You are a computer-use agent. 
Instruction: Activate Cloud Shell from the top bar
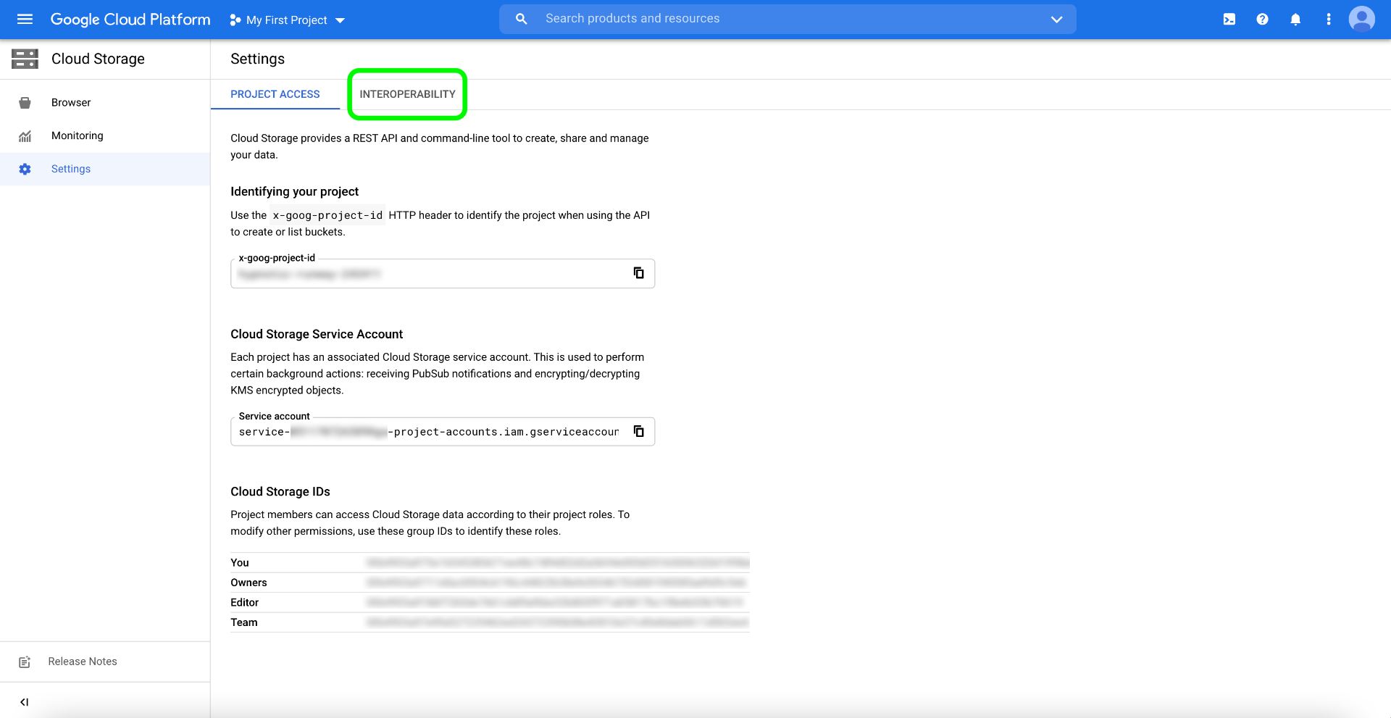pyautogui.click(x=1229, y=20)
